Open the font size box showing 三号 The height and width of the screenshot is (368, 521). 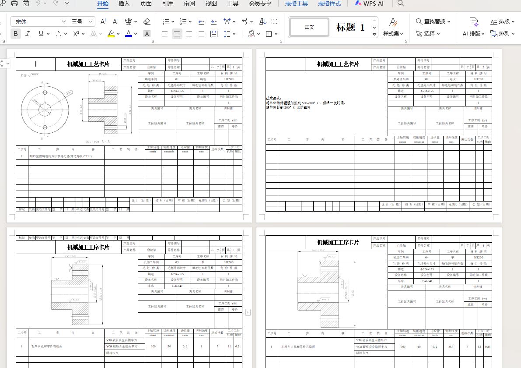tap(82, 21)
